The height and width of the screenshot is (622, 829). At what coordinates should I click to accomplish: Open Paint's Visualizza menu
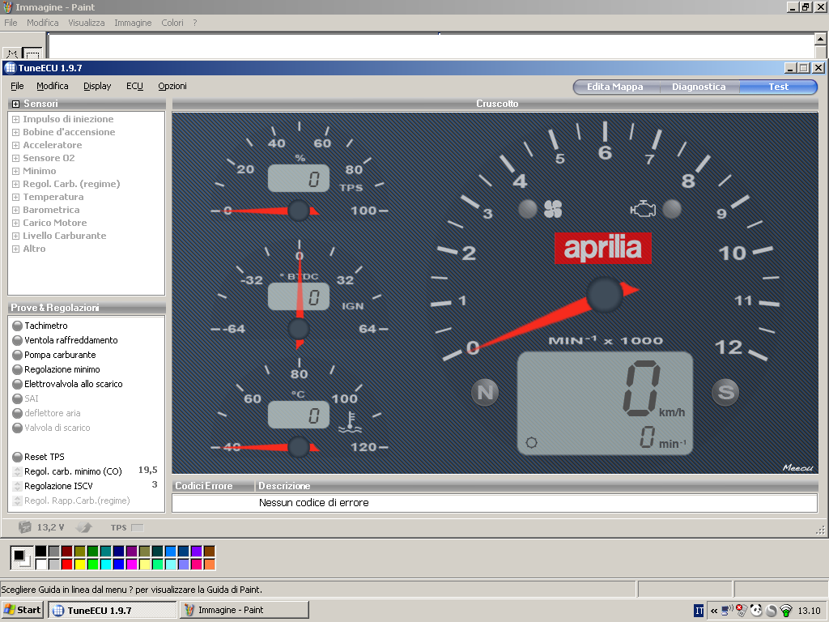(x=86, y=23)
